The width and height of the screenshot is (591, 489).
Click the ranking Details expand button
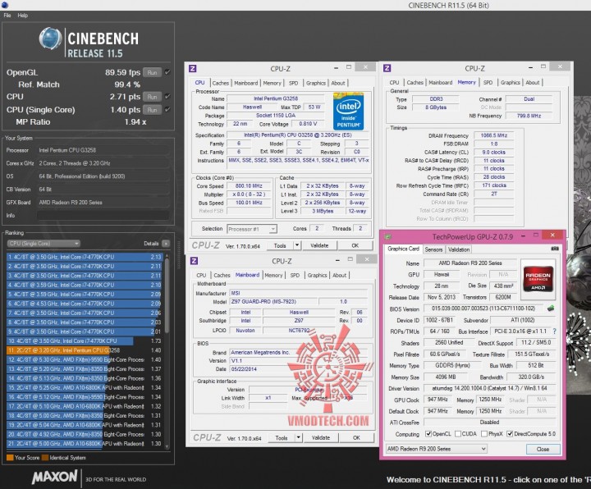[x=166, y=244]
